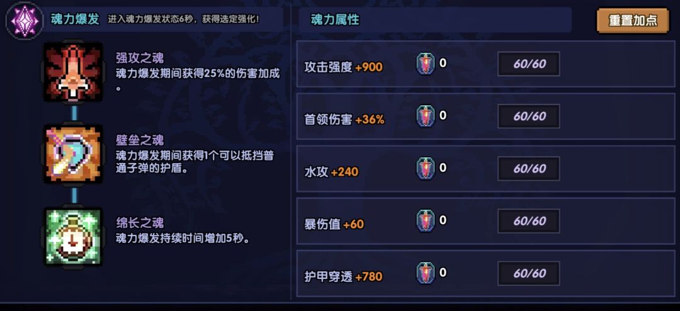Open the 魂力爆发 header title

tap(75, 20)
